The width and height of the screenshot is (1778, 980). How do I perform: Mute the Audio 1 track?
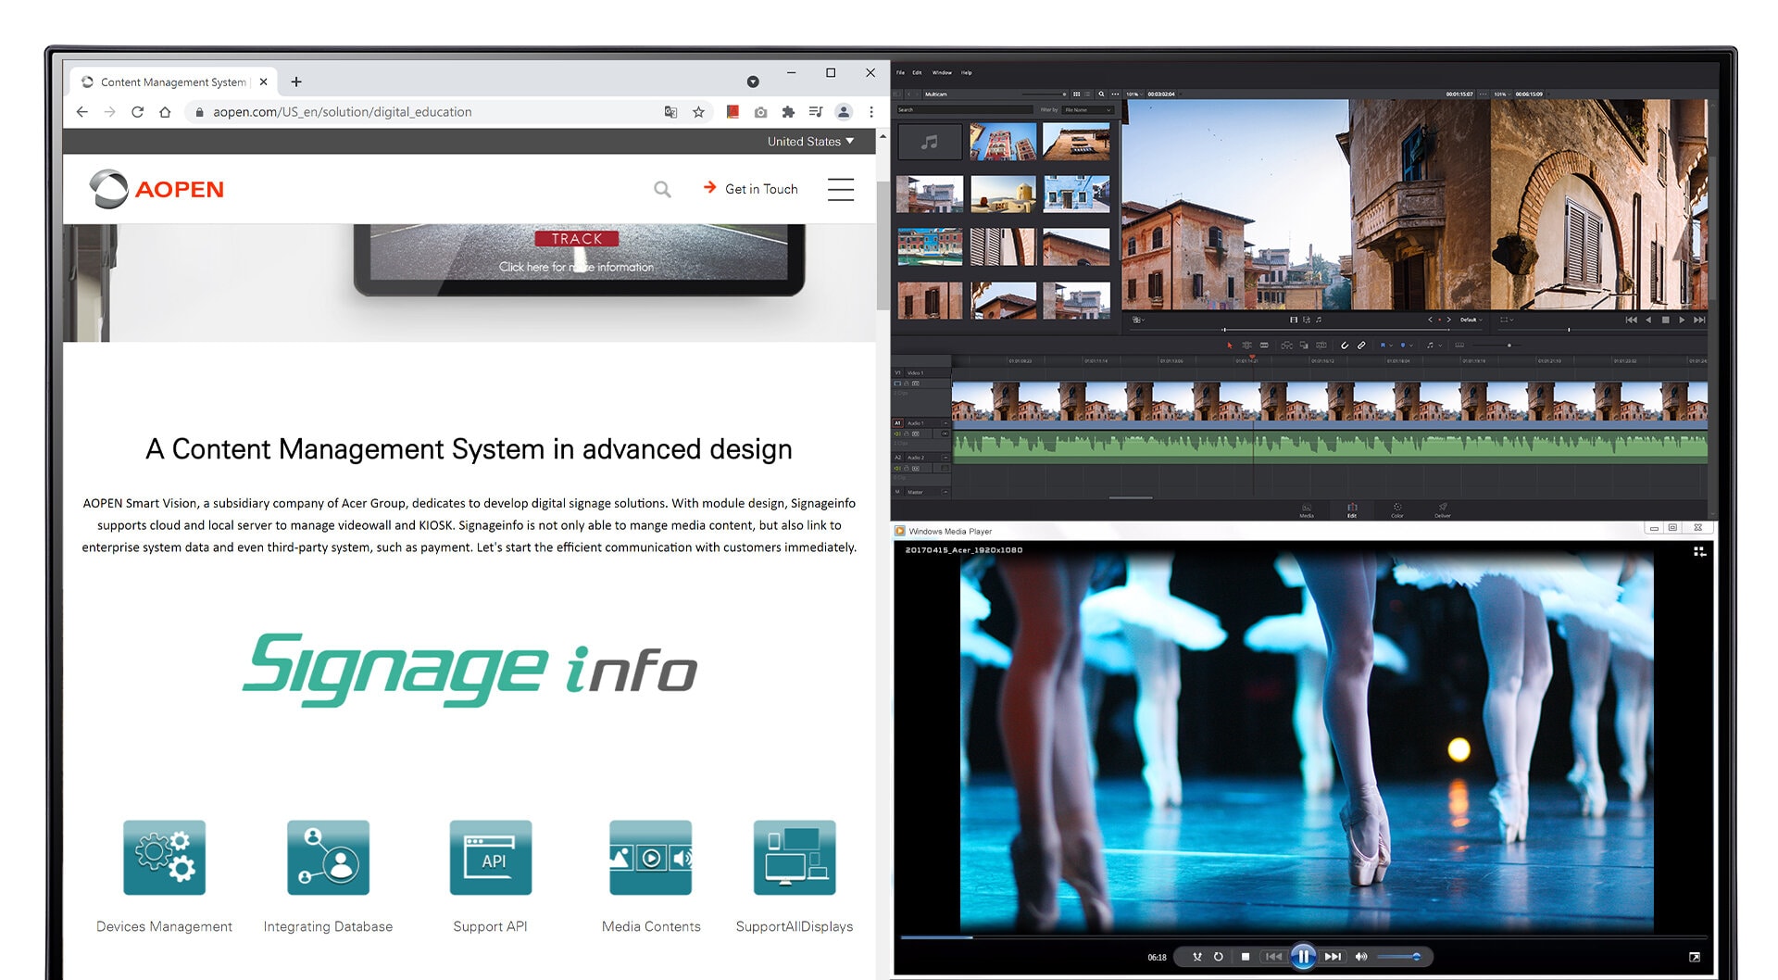pyautogui.click(x=897, y=433)
